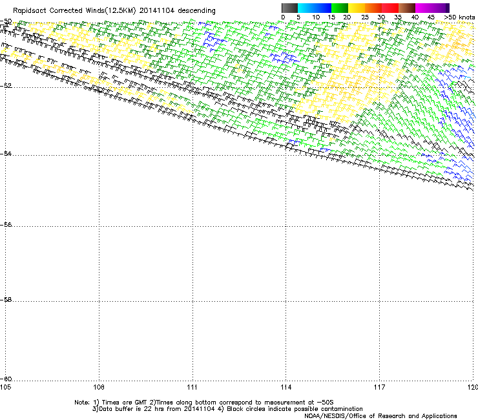Click the red 30-35 knots legend swatch
Screen dimensions: 478x420
(390, 8)
